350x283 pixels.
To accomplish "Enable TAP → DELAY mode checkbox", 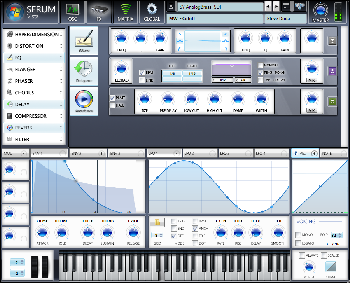I will [x=260, y=80].
